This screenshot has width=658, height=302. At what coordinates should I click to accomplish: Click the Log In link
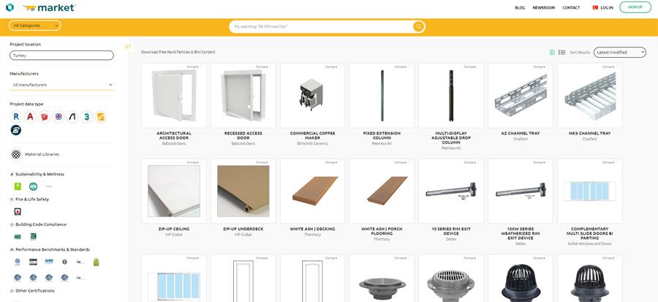tap(607, 7)
